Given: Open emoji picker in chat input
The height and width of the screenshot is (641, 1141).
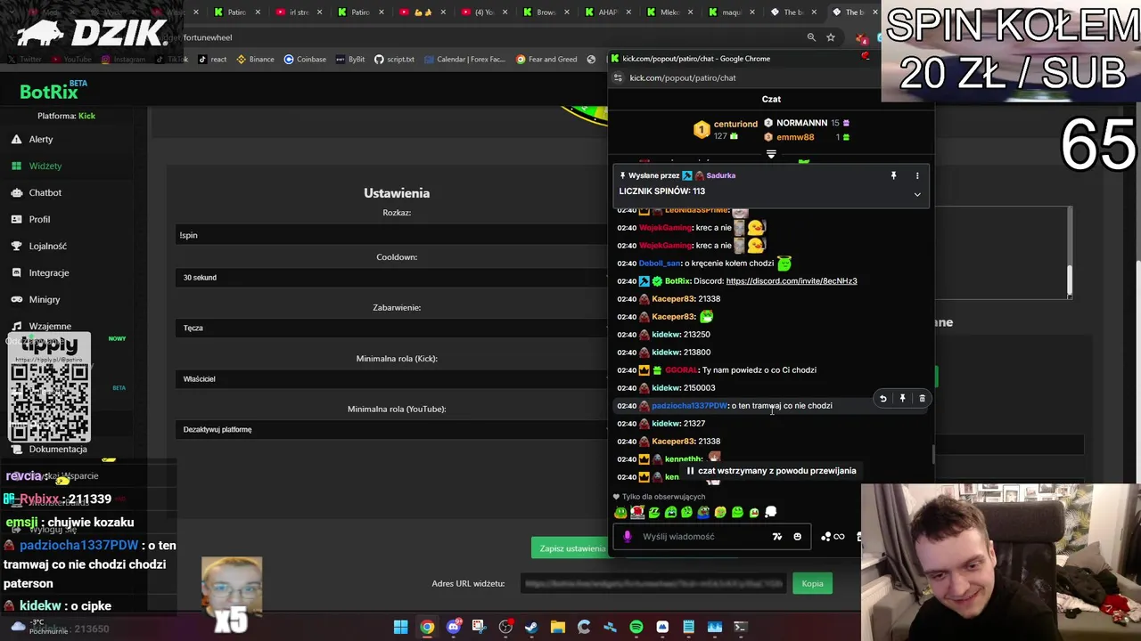Looking at the screenshot, I should (797, 536).
